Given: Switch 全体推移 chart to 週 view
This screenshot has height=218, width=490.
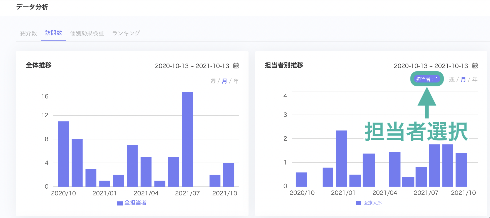Looking at the screenshot, I should (x=213, y=81).
